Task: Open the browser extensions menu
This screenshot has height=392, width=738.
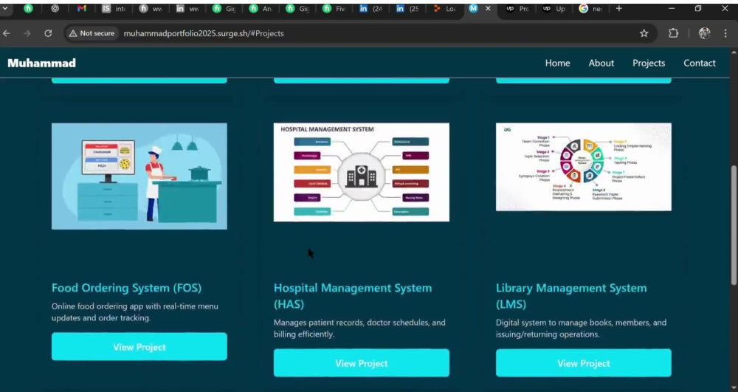Action: coord(674,33)
